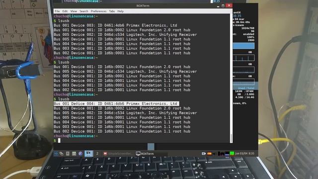
Task: Click the ROXTerm title bar text
Action: pos(143,5)
